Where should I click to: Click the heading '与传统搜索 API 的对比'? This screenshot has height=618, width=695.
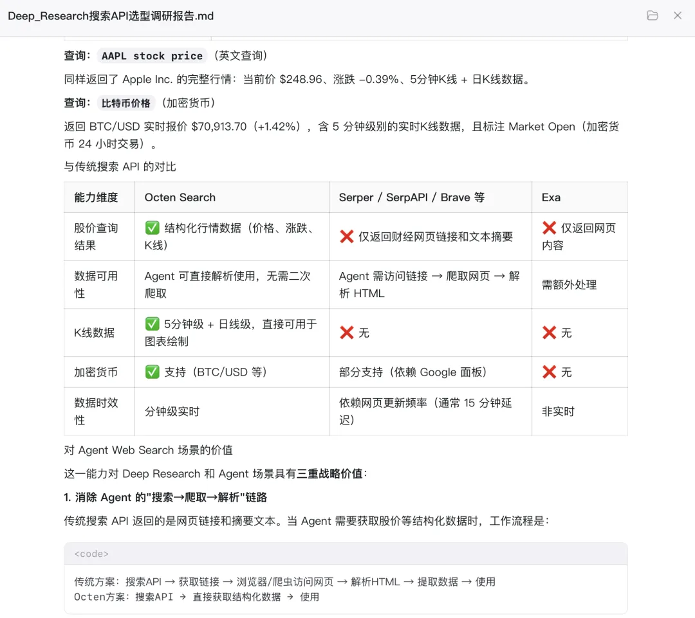pyautogui.click(x=120, y=167)
